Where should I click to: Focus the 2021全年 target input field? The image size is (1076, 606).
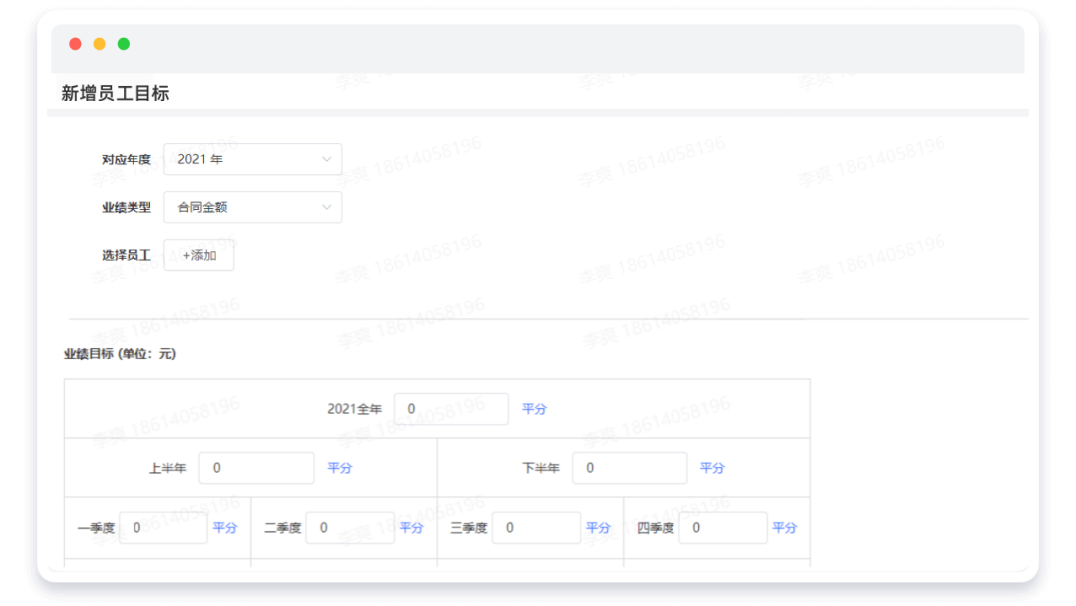pos(451,409)
